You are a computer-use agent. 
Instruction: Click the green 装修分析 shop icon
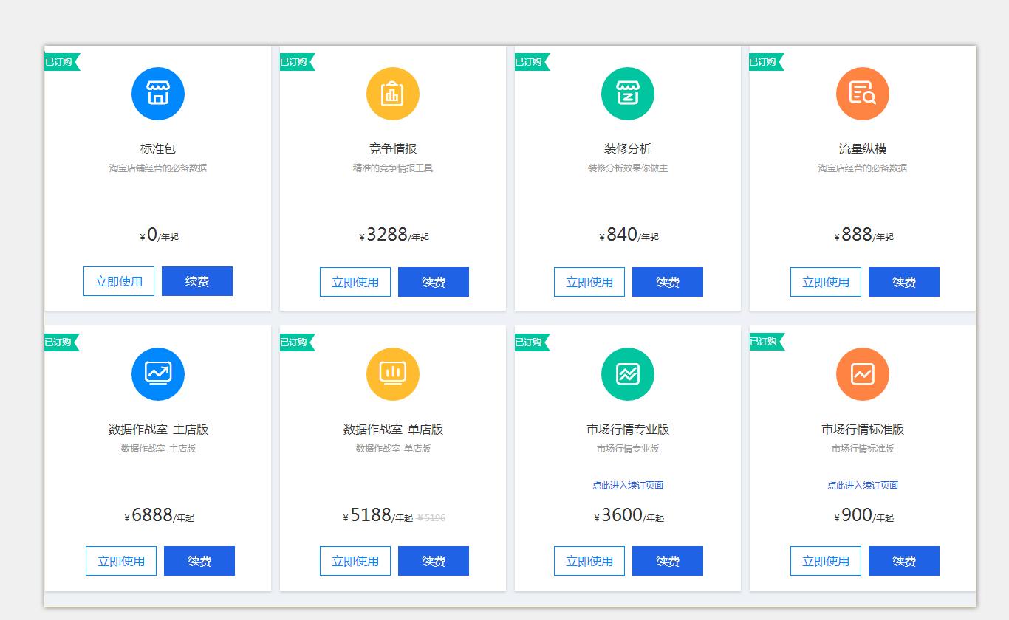(x=628, y=94)
